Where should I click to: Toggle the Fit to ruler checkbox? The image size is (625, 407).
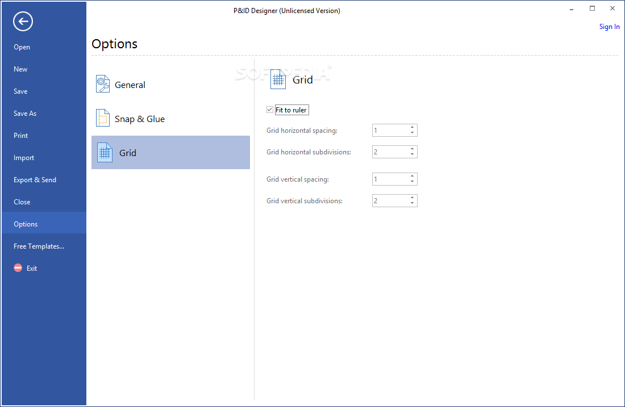pyautogui.click(x=270, y=110)
